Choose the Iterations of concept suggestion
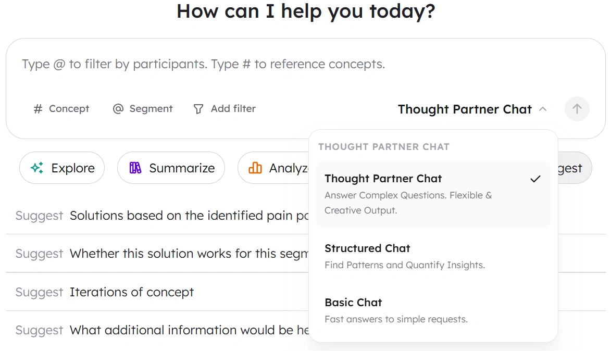Screen dimensions: 611x351 tap(132, 292)
